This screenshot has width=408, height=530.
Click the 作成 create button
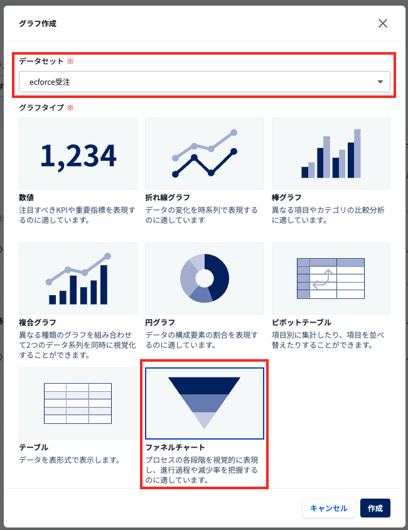click(375, 508)
